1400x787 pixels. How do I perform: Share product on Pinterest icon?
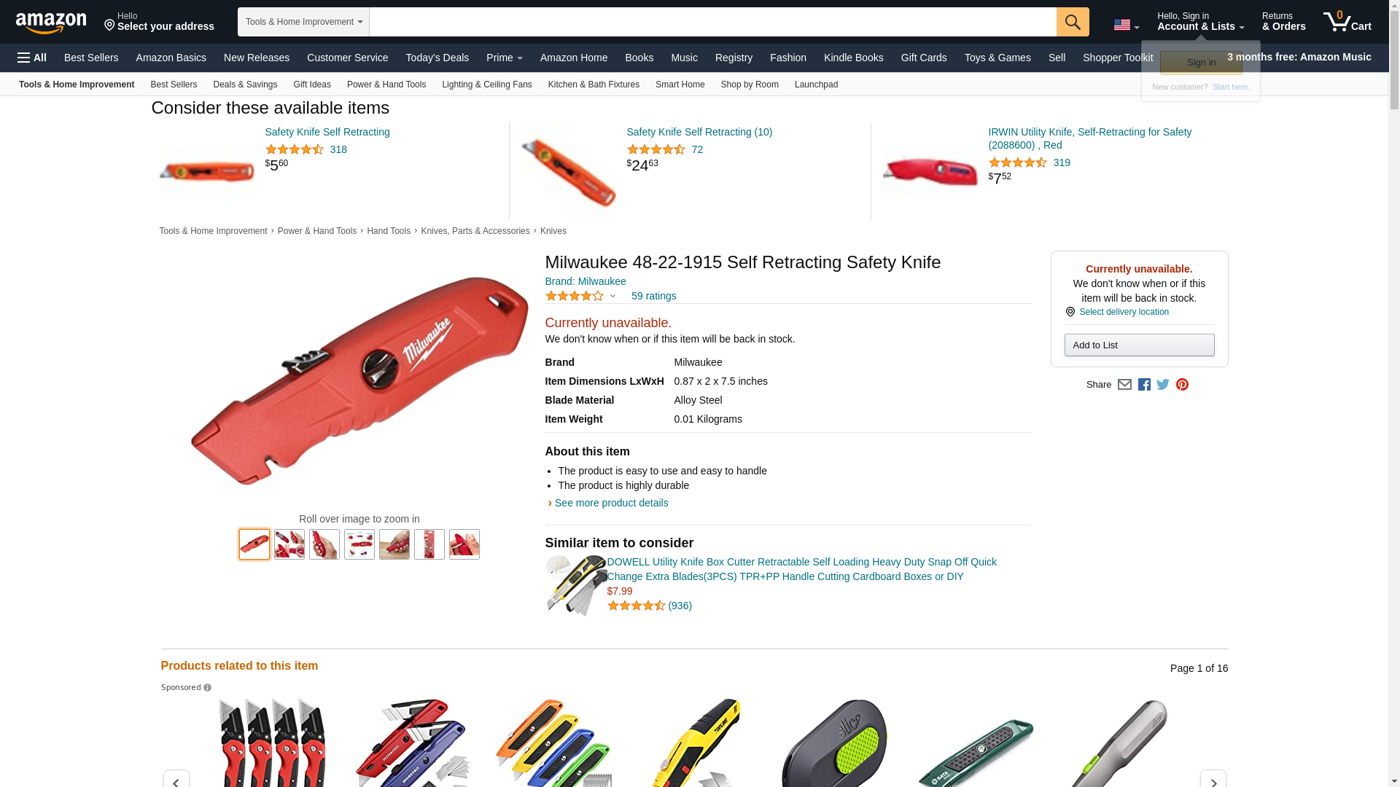tap(1182, 385)
